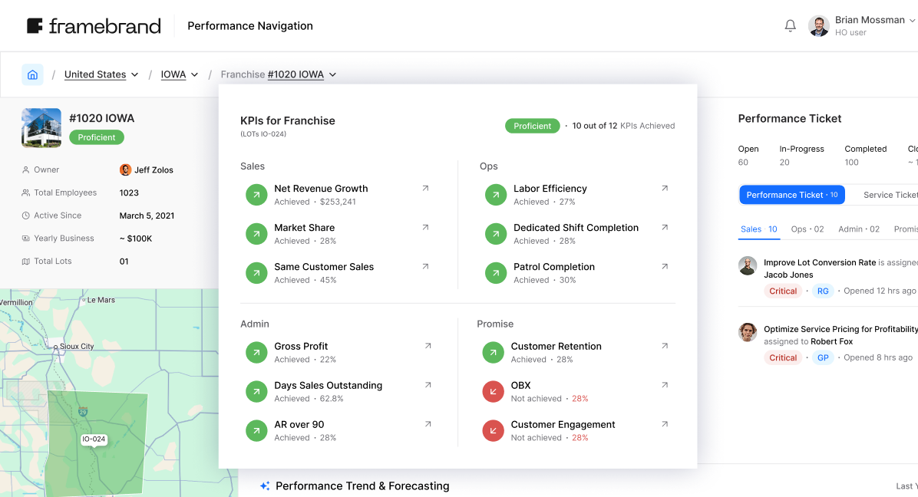
Task: Go to home via breadcrumb icon
Action: click(32, 74)
